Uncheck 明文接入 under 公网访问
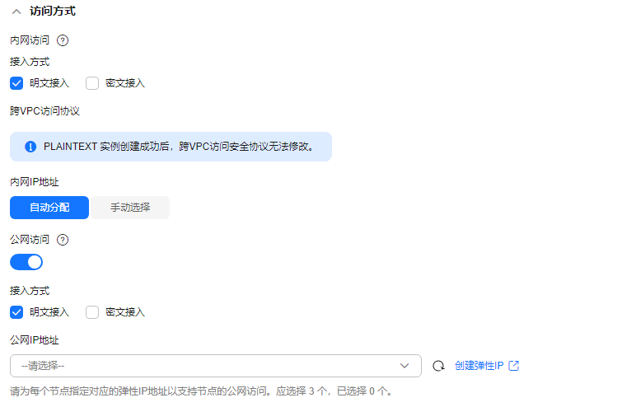 [16, 312]
